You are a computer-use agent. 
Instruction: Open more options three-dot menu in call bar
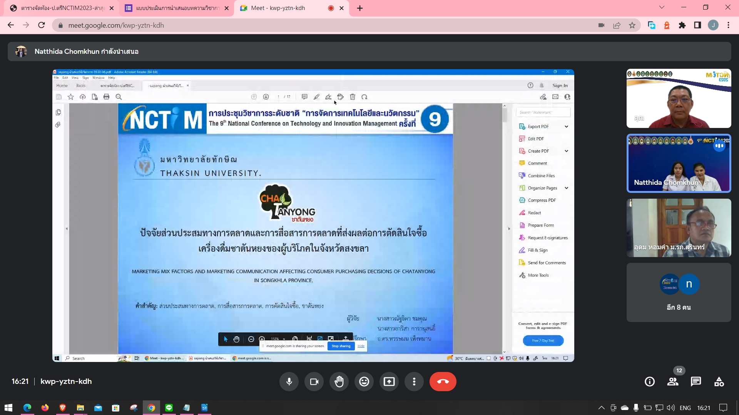[414, 382]
